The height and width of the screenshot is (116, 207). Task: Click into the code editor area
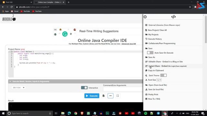click(x=78, y=64)
